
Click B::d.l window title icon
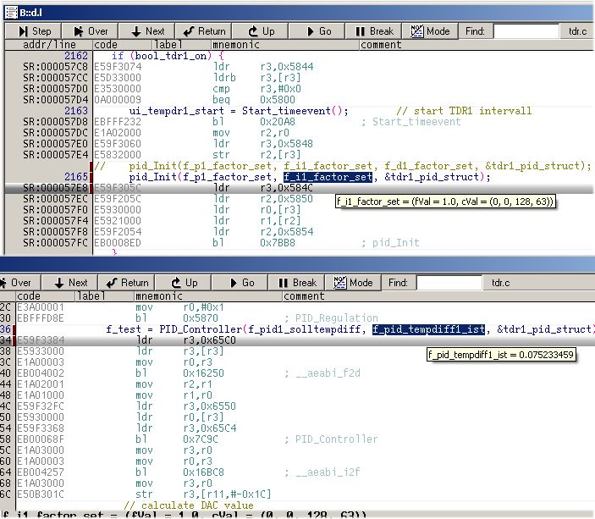pos(11,13)
